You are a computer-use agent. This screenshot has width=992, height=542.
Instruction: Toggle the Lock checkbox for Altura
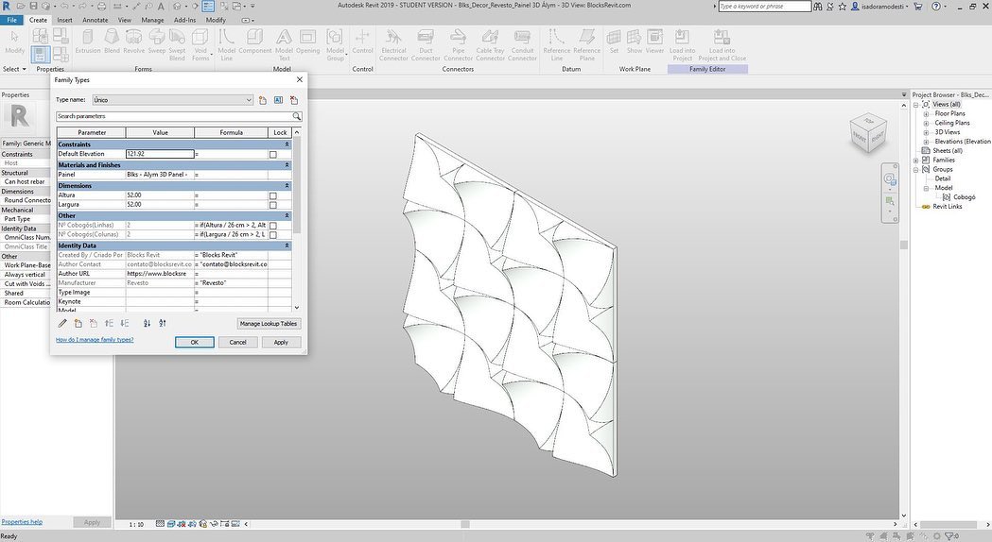click(x=272, y=195)
